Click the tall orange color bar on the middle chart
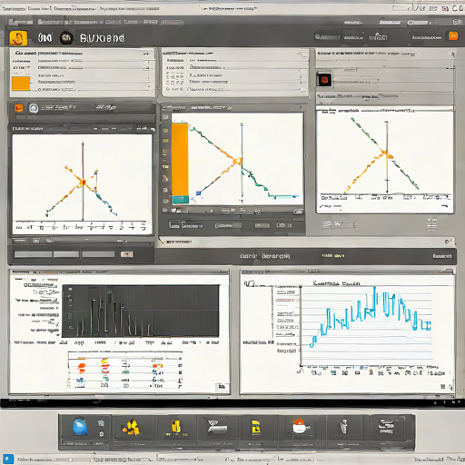Image resolution: width=465 pixels, height=465 pixels. point(180,160)
